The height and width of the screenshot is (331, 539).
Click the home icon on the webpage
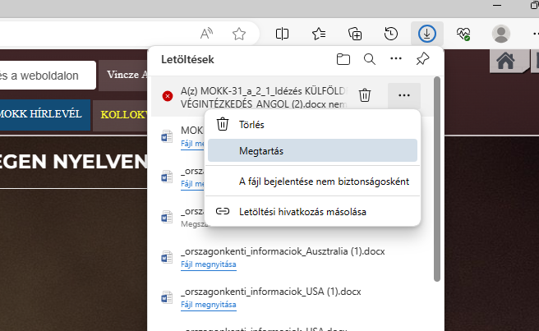(506, 61)
